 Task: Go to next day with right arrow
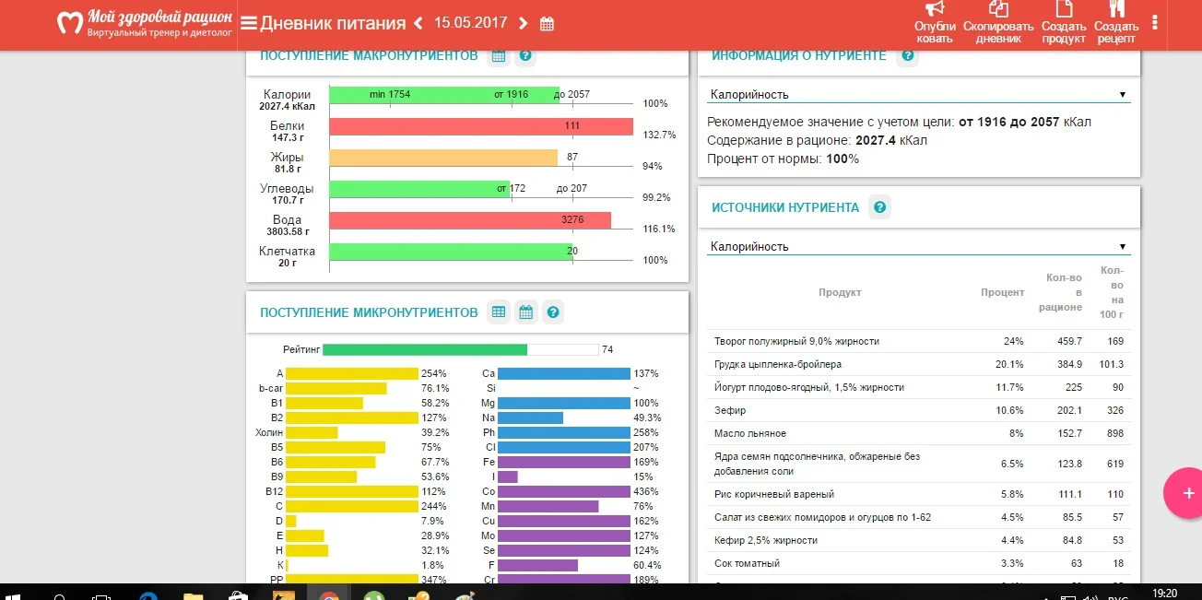[x=522, y=23]
